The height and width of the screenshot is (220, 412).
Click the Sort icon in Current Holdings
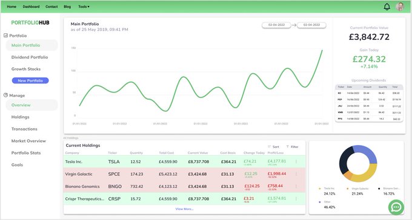269,147
